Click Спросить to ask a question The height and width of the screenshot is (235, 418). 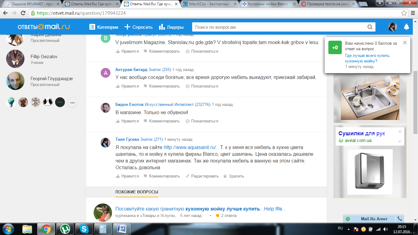click(139, 27)
